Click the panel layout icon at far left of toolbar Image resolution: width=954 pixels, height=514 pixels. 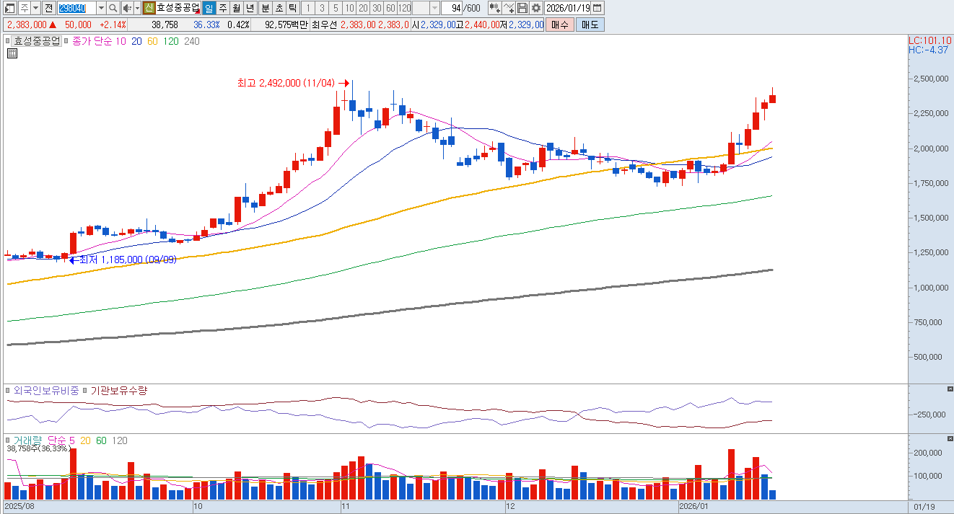[x=9, y=8]
